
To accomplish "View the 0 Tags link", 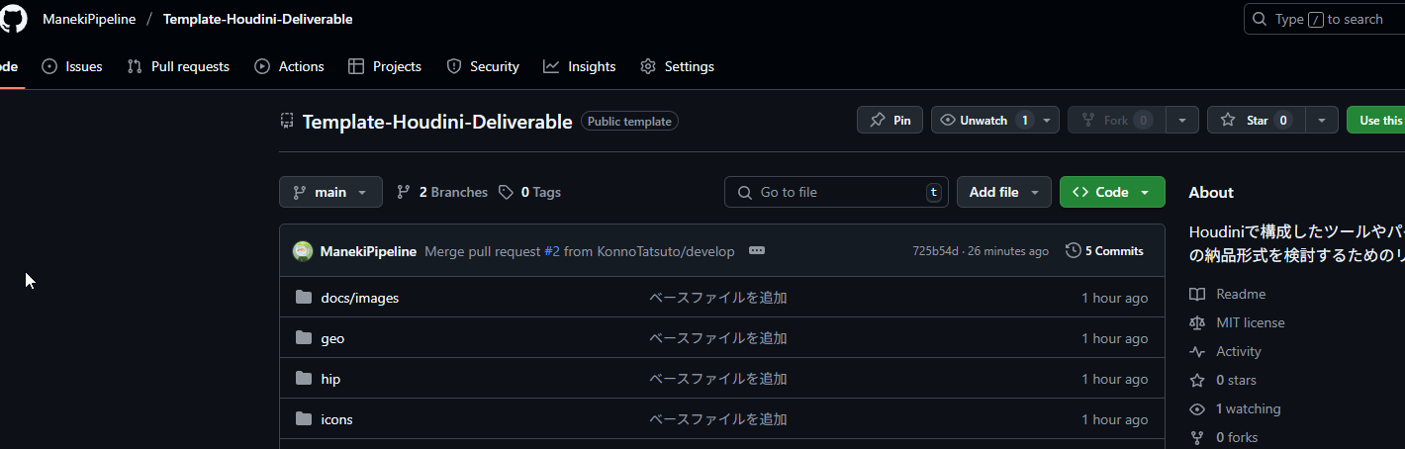I will click(529, 192).
